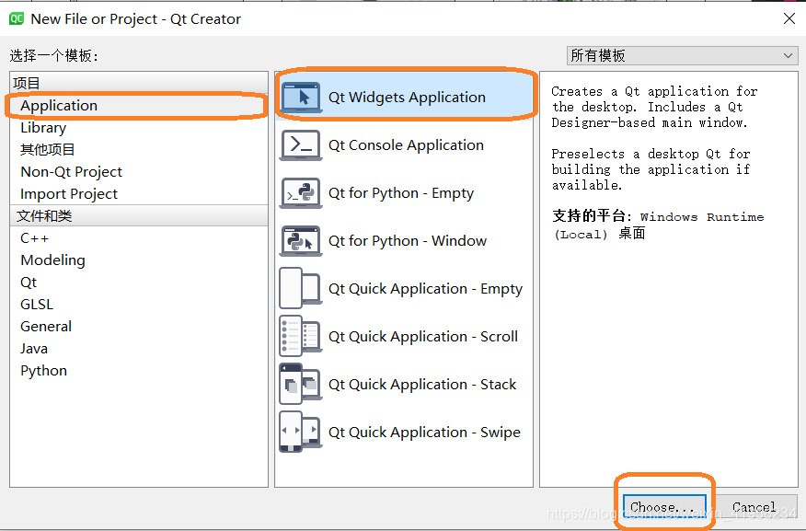Screen dimensions: 806x531
Task: Select the 其他项目 category
Action: 139,150
